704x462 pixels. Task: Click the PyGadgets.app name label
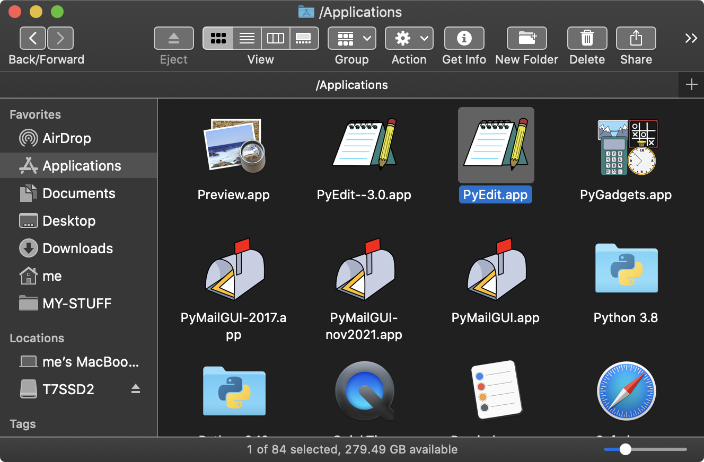click(626, 194)
